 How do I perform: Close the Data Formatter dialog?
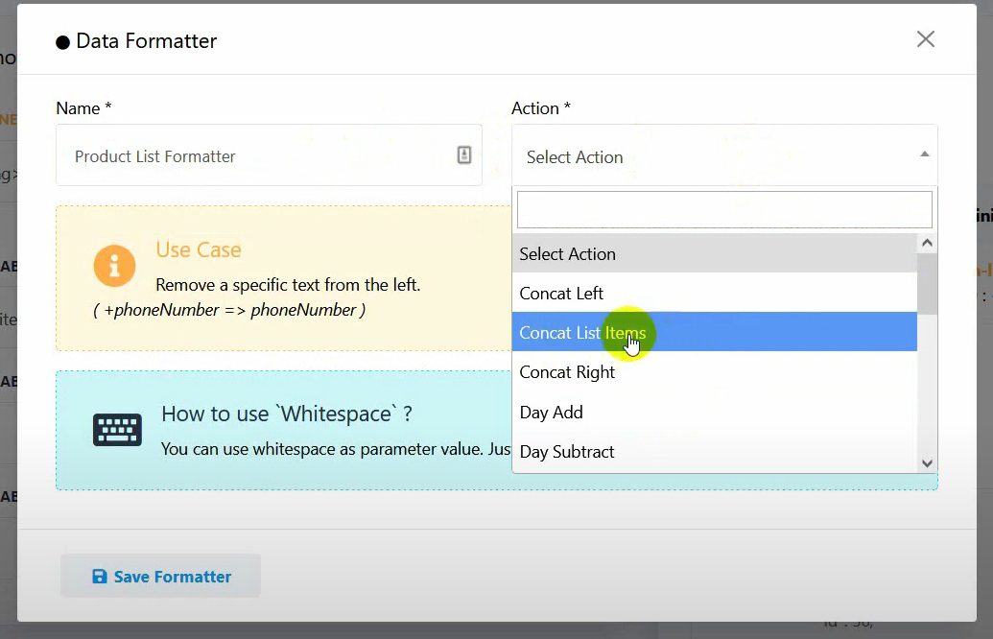[925, 39]
